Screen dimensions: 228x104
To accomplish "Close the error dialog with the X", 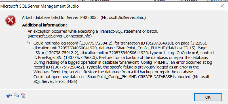I will (x=222, y=6).
